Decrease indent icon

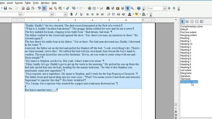(119, 14)
